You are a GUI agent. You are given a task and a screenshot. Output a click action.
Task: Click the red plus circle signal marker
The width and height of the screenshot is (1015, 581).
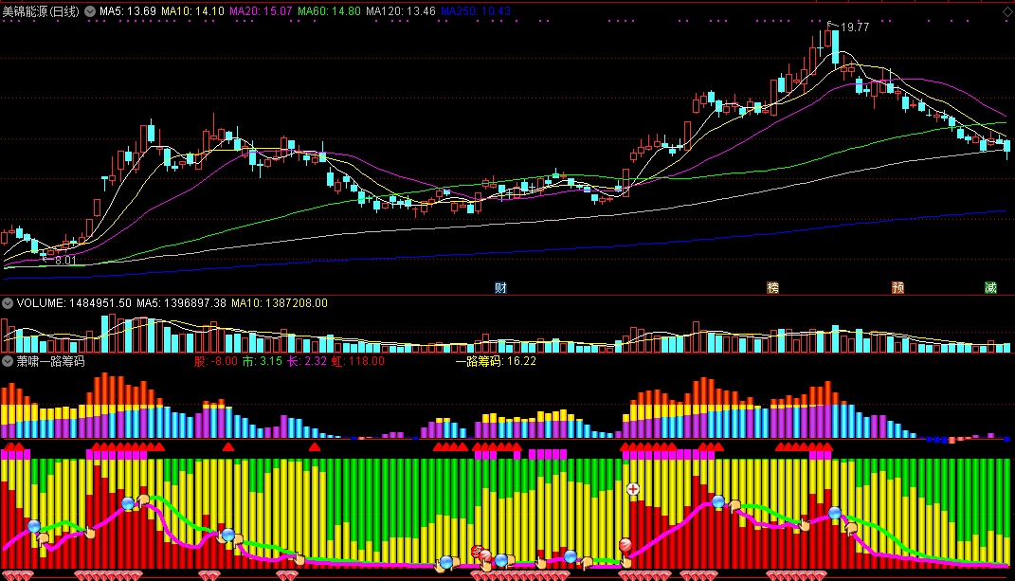click(x=633, y=489)
